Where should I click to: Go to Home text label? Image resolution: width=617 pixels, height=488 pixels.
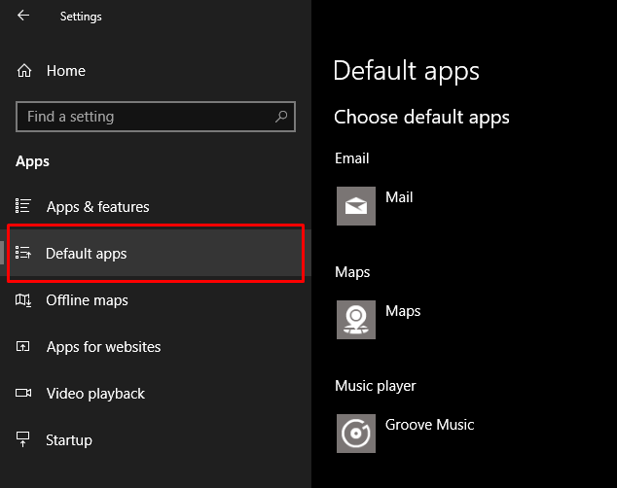coord(65,71)
